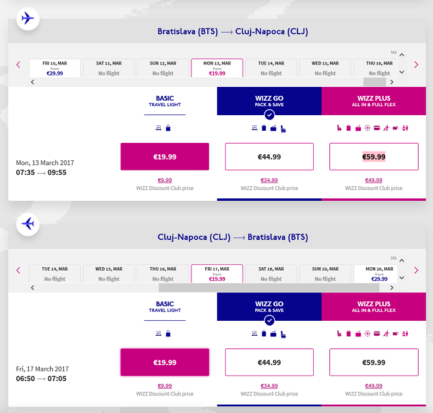Select outbound date FRI 10, MAR €29.99
The height and width of the screenshot is (413, 433).
[x=55, y=68]
